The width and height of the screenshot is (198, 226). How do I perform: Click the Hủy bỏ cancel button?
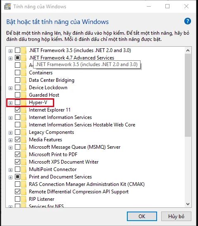(x=176, y=216)
